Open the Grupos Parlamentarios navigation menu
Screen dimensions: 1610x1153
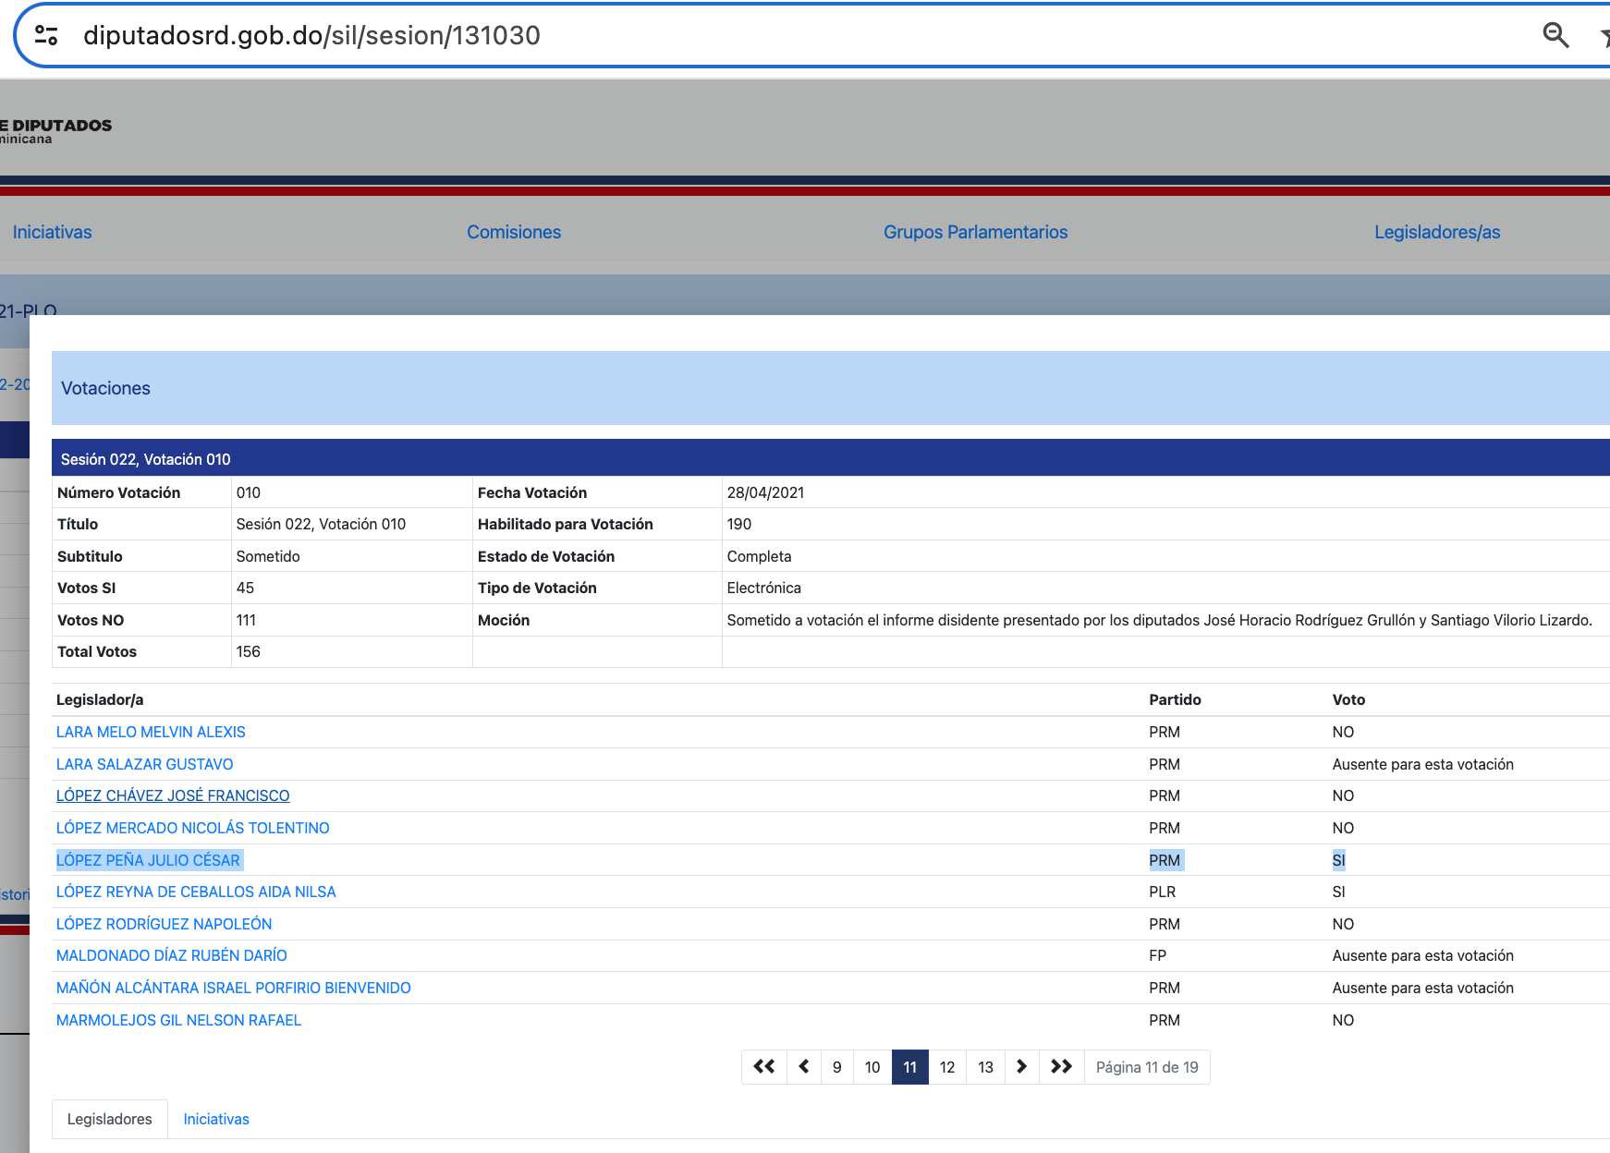[x=975, y=232]
